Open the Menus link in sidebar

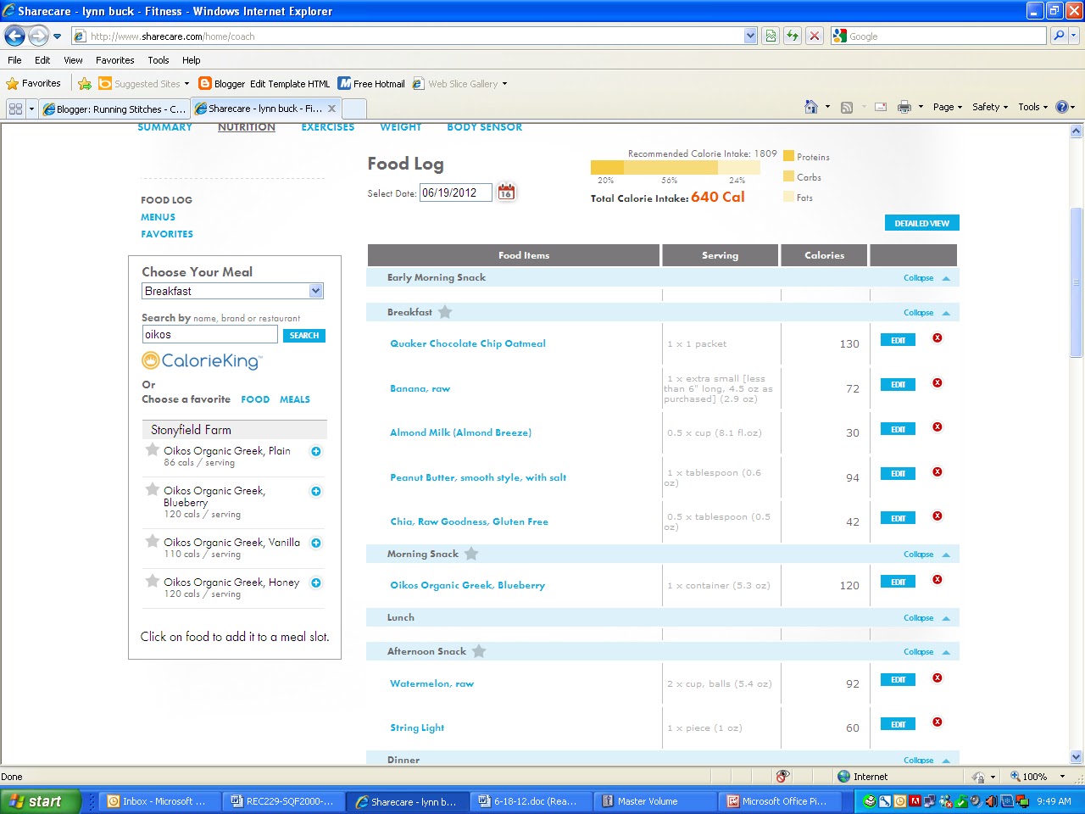click(159, 217)
